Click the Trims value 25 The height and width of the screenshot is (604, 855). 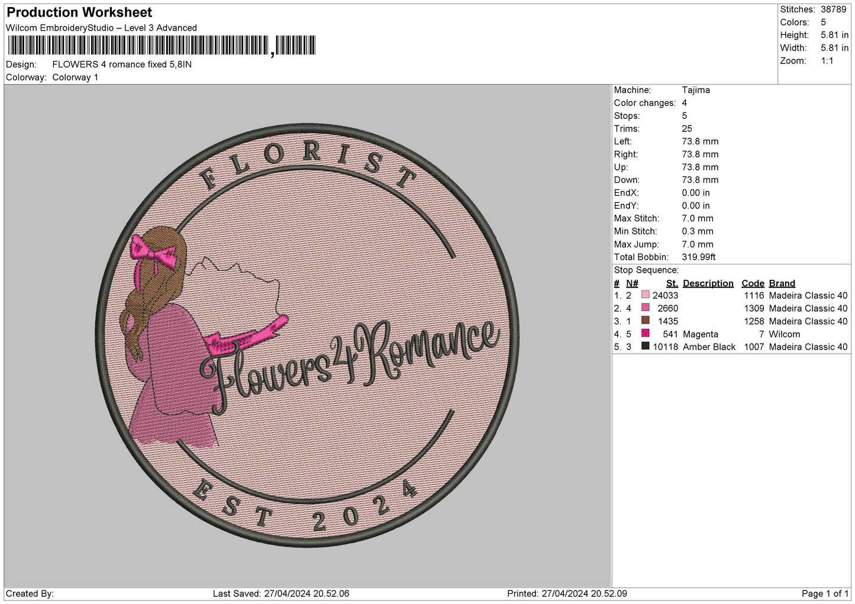click(687, 128)
